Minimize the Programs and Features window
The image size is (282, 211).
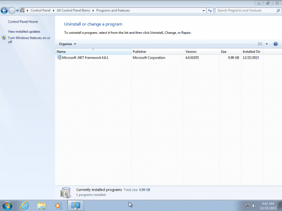pyautogui.click(x=259, y=3)
